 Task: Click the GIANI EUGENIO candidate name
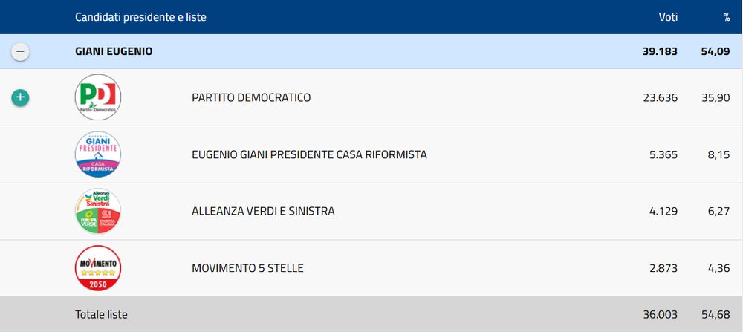point(114,51)
